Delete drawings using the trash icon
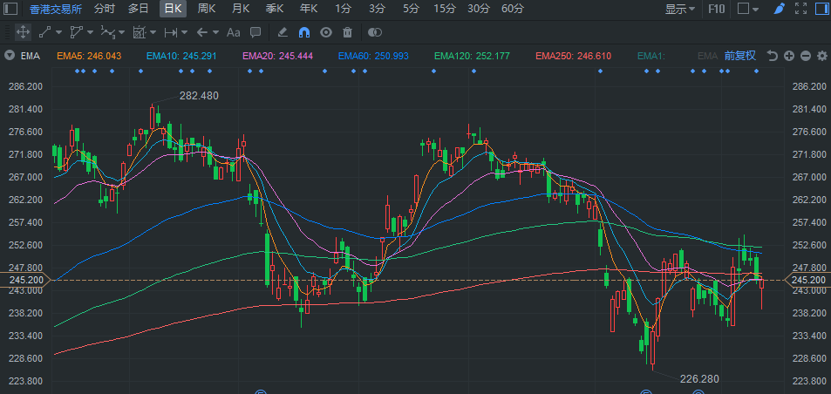831x394 pixels. tap(347, 32)
